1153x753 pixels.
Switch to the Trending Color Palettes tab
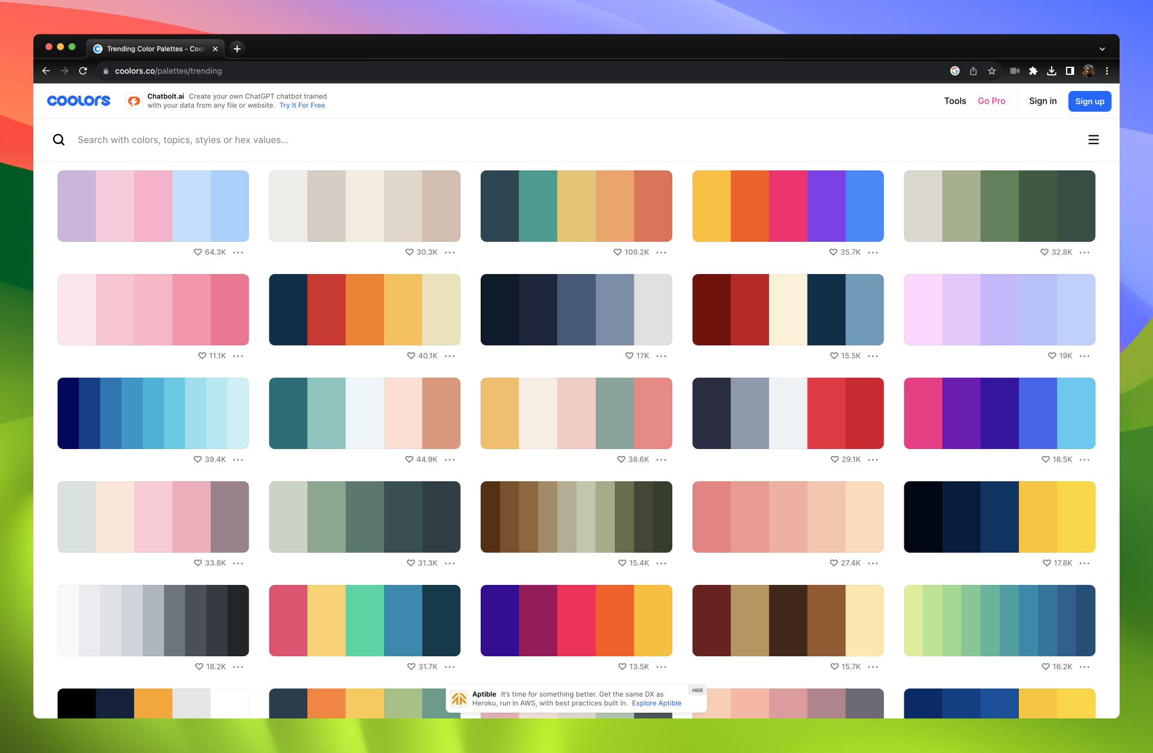(153, 48)
